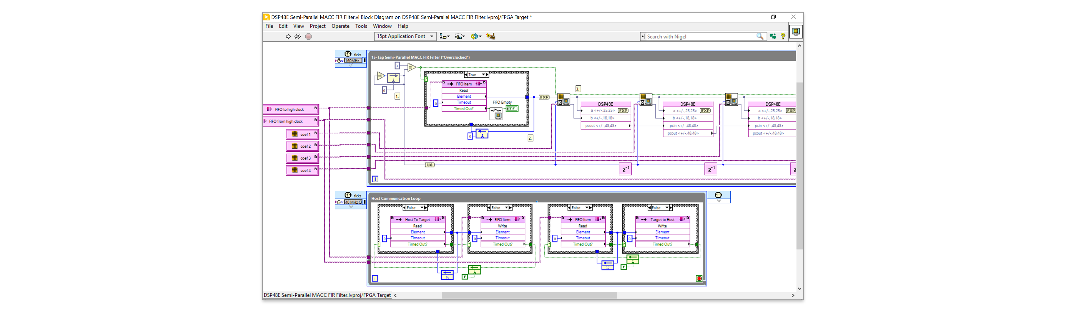Open the File menu
This screenshot has height=312, width=1066.
269,26
